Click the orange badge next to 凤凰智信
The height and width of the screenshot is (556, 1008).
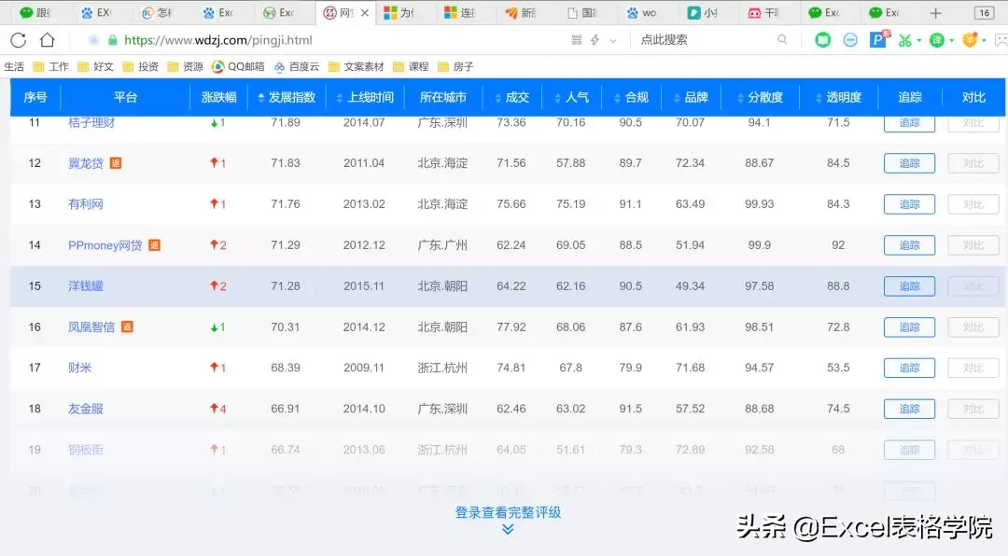click(x=127, y=327)
